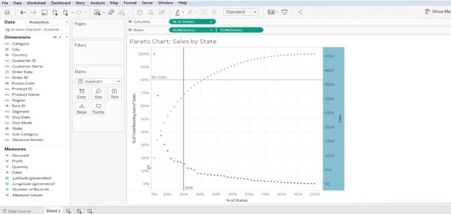Image resolution: width=451 pixels, height=214 pixels.
Task: Add new dashboard tab icon at bottom
Action: coord(79,211)
